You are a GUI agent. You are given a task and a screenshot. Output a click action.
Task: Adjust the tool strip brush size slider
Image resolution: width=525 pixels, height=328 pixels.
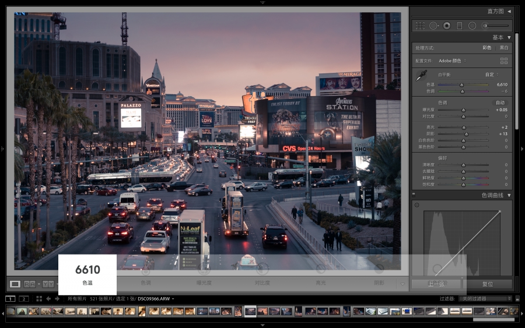point(497,26)
